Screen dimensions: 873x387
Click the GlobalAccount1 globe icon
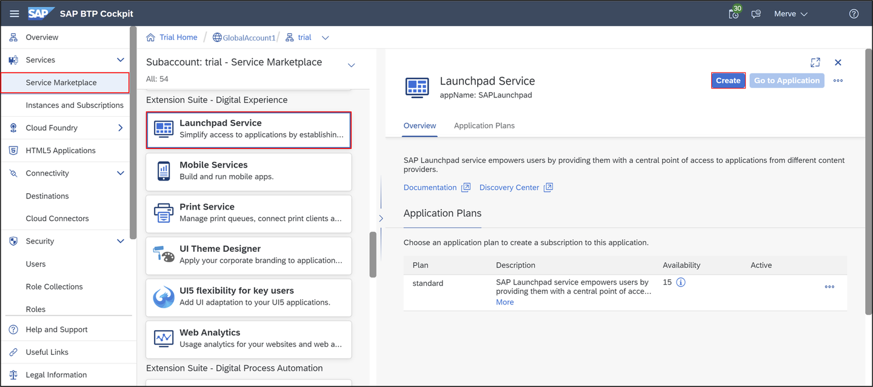[217, 38]
